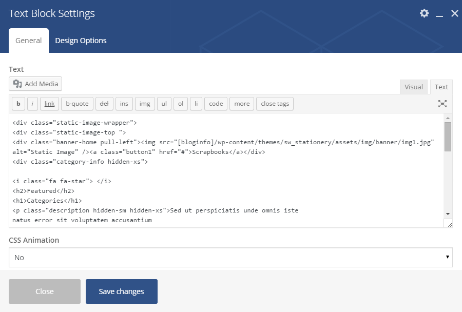Click the 'fa fa-star' icon code line
Screen dimensions: 462x312
tap(62, 181)
